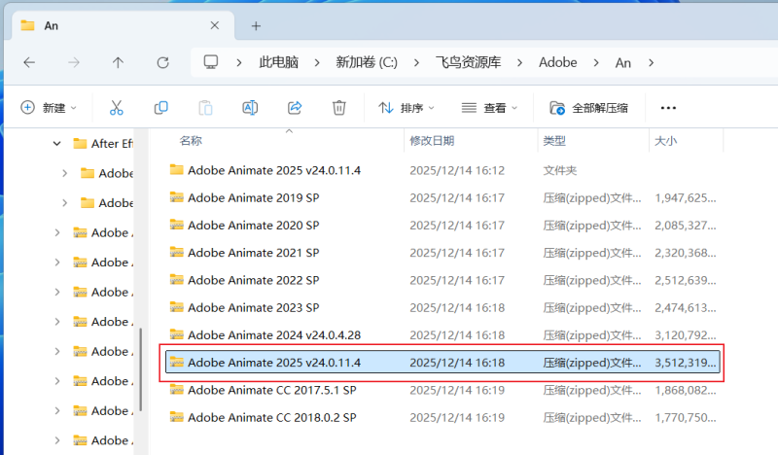The height and width of the screenshot is (455, 778).
Task: Open the 排序 sort dropdown
Action: tap(406, 108)
